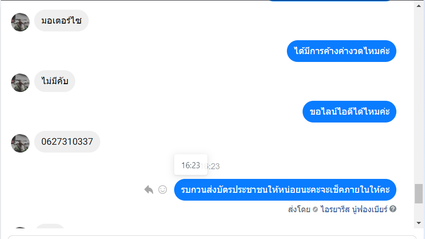Click the 16:23 timestamp tooltip

pyautogui.click(x=190, y=165)
